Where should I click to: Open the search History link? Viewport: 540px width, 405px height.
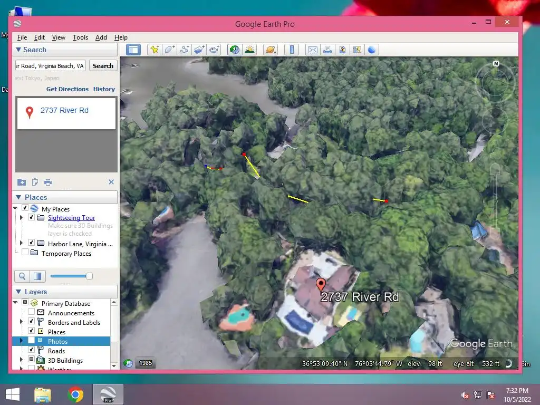point(104,89)
